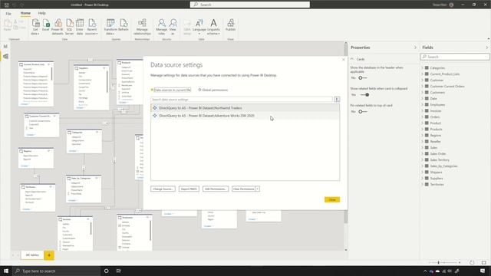Click the Enter data ribbon icon

click(80, 27)
